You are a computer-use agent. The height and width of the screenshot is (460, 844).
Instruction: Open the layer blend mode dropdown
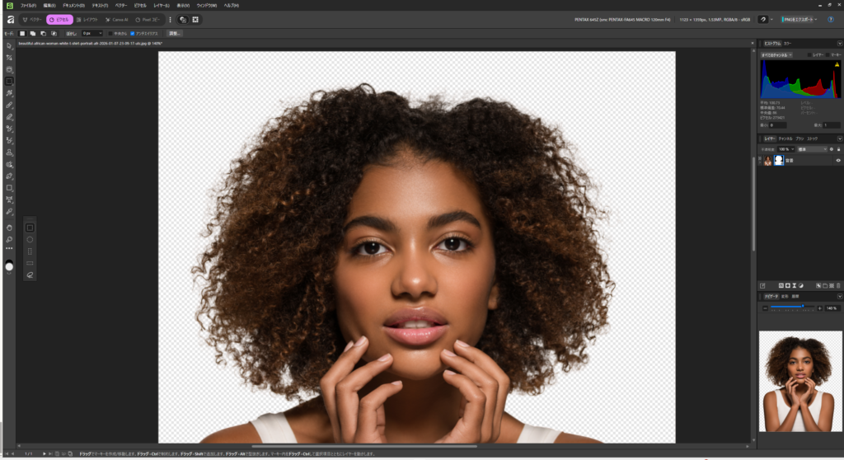tap(813, 149)
